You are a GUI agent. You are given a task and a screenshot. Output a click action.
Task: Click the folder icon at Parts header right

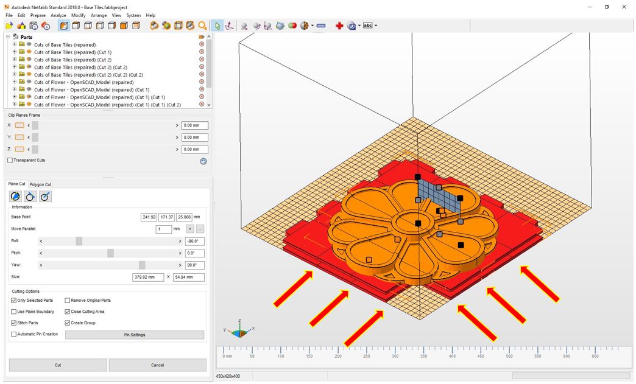click(202, 37)
